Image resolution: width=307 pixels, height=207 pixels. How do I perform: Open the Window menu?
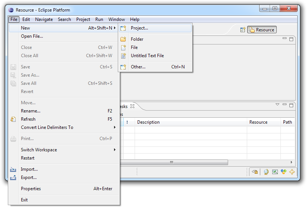(x=117, y=19)
